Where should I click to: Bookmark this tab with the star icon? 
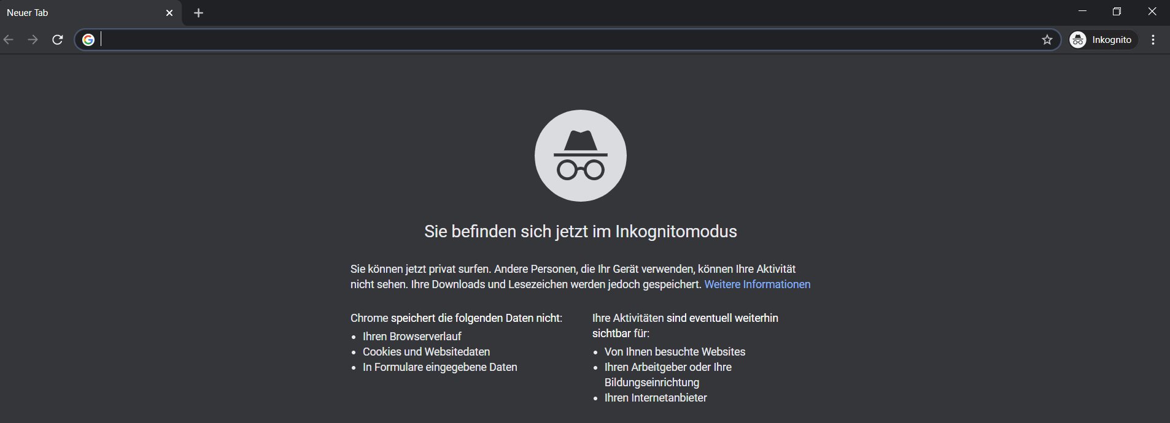click(x=1047, y=40)
